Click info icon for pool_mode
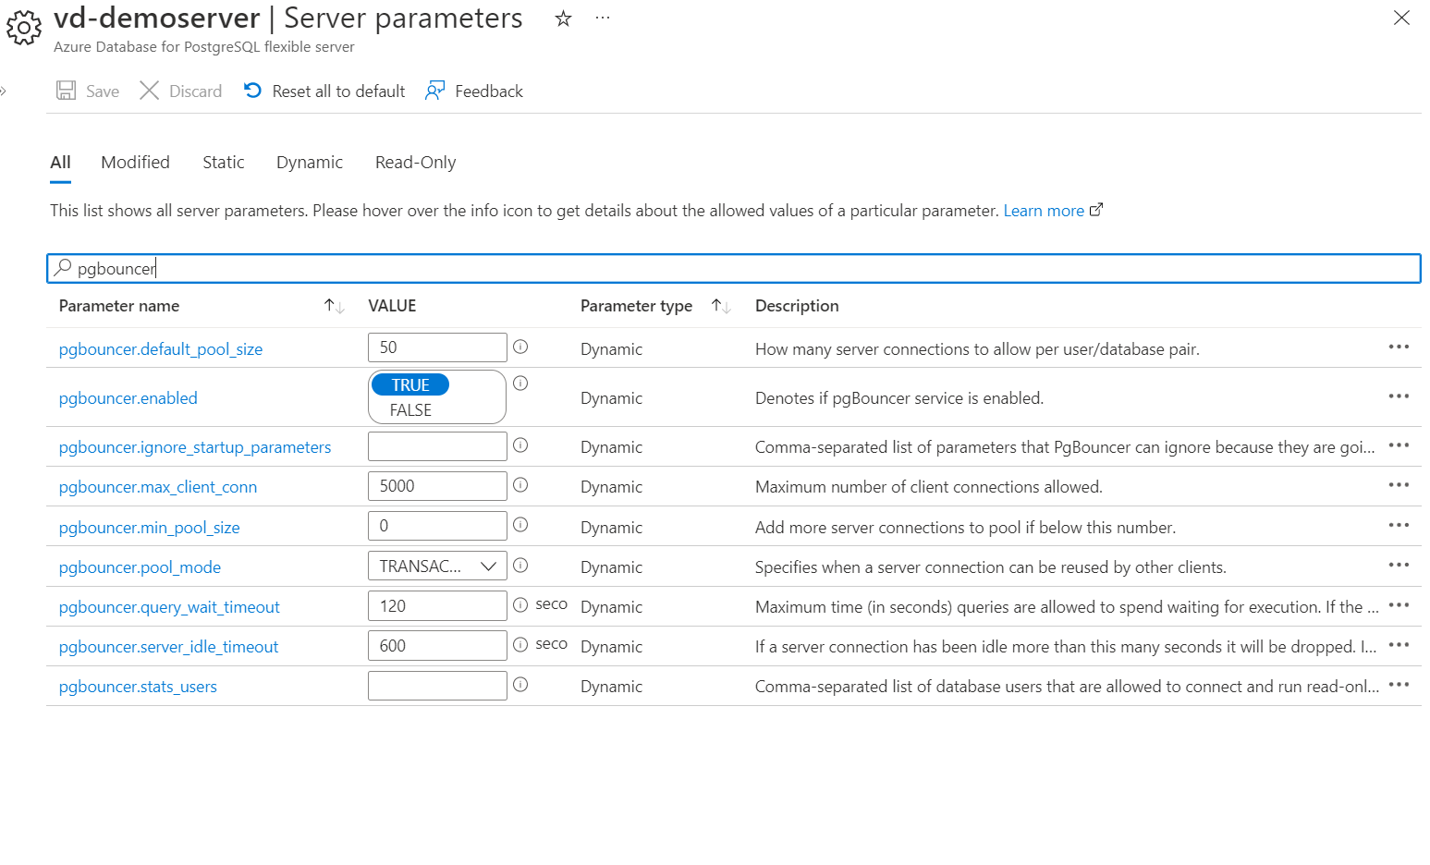The image size is (1430, 865). point(520,565)
